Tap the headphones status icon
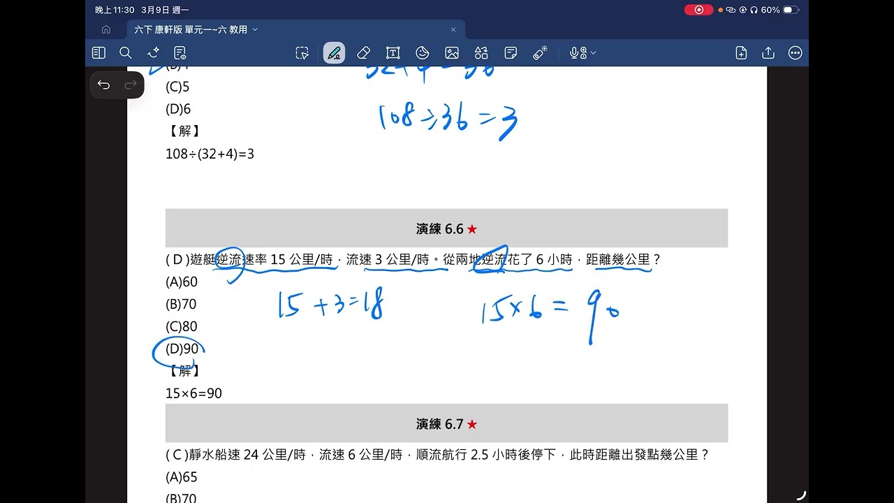The image size is (894, 503). (x=754, y=10)
